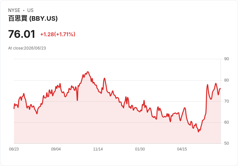Click the chart's lowest trough near 55
The image size is (238, 166).
pyautogui.click(x=198, y=132)
